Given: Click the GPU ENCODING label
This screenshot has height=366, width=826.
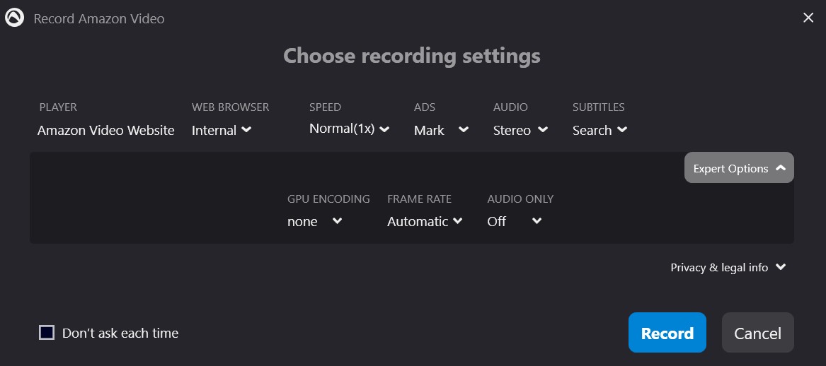Looking at the screenshot, I should tap(328, 199).
